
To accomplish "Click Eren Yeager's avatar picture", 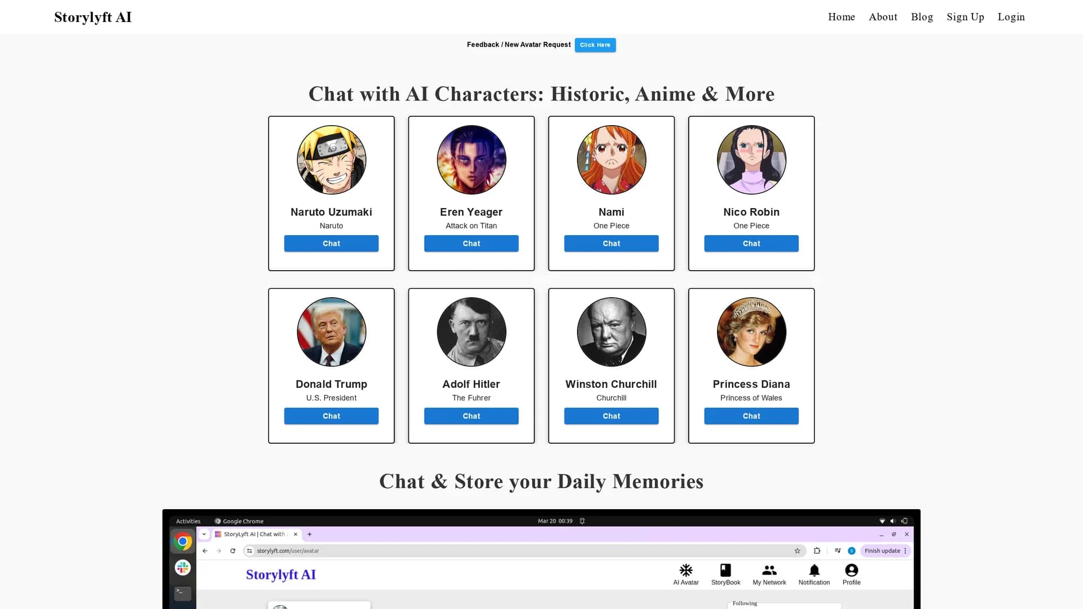I will (471, 160).
